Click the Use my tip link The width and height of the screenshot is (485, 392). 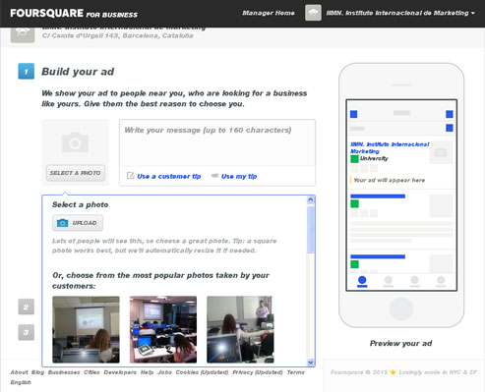(x=239, y=176)
